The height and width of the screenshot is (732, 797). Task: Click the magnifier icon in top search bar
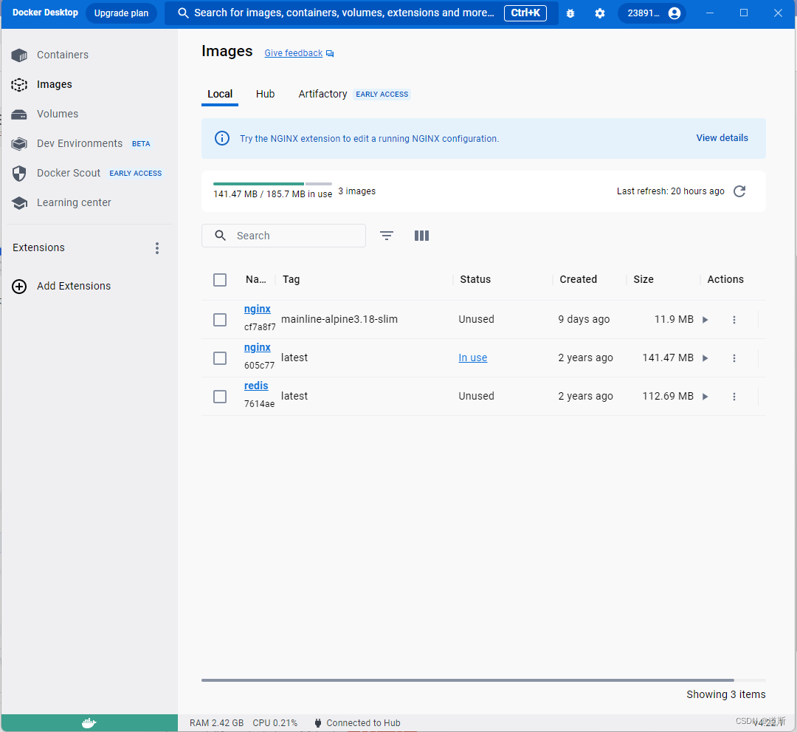[x=183, y=13]
